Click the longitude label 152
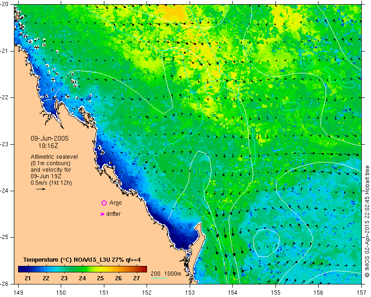This screenshot has width=371, height=297. coord(147,293)
